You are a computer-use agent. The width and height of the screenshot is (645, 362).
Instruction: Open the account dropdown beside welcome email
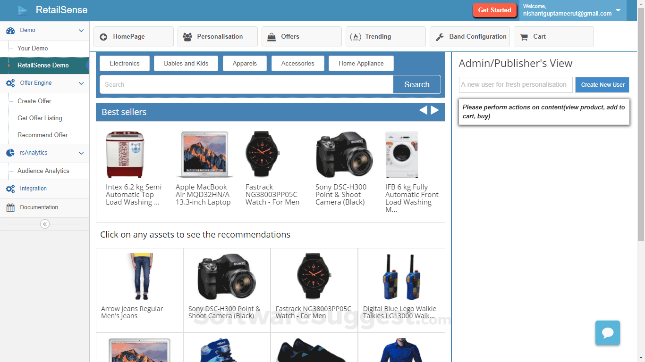619,10
